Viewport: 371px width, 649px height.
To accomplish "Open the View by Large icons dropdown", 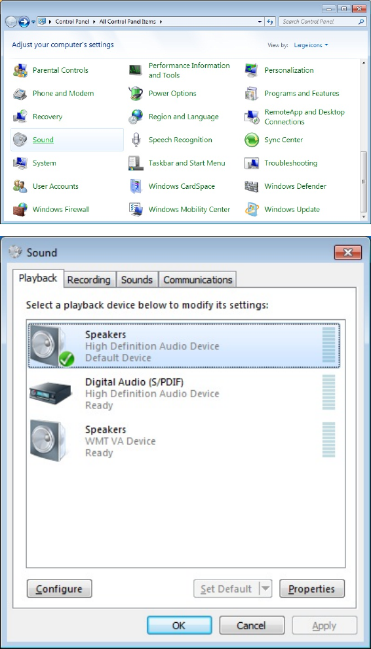I will pyautogui.click(x=311, y=45).
